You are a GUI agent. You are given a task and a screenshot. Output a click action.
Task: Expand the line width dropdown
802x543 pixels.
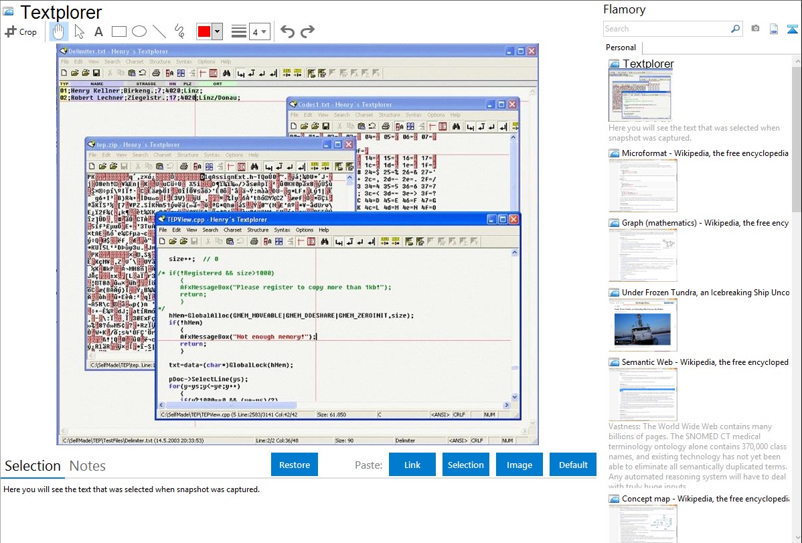click(259, 31)
